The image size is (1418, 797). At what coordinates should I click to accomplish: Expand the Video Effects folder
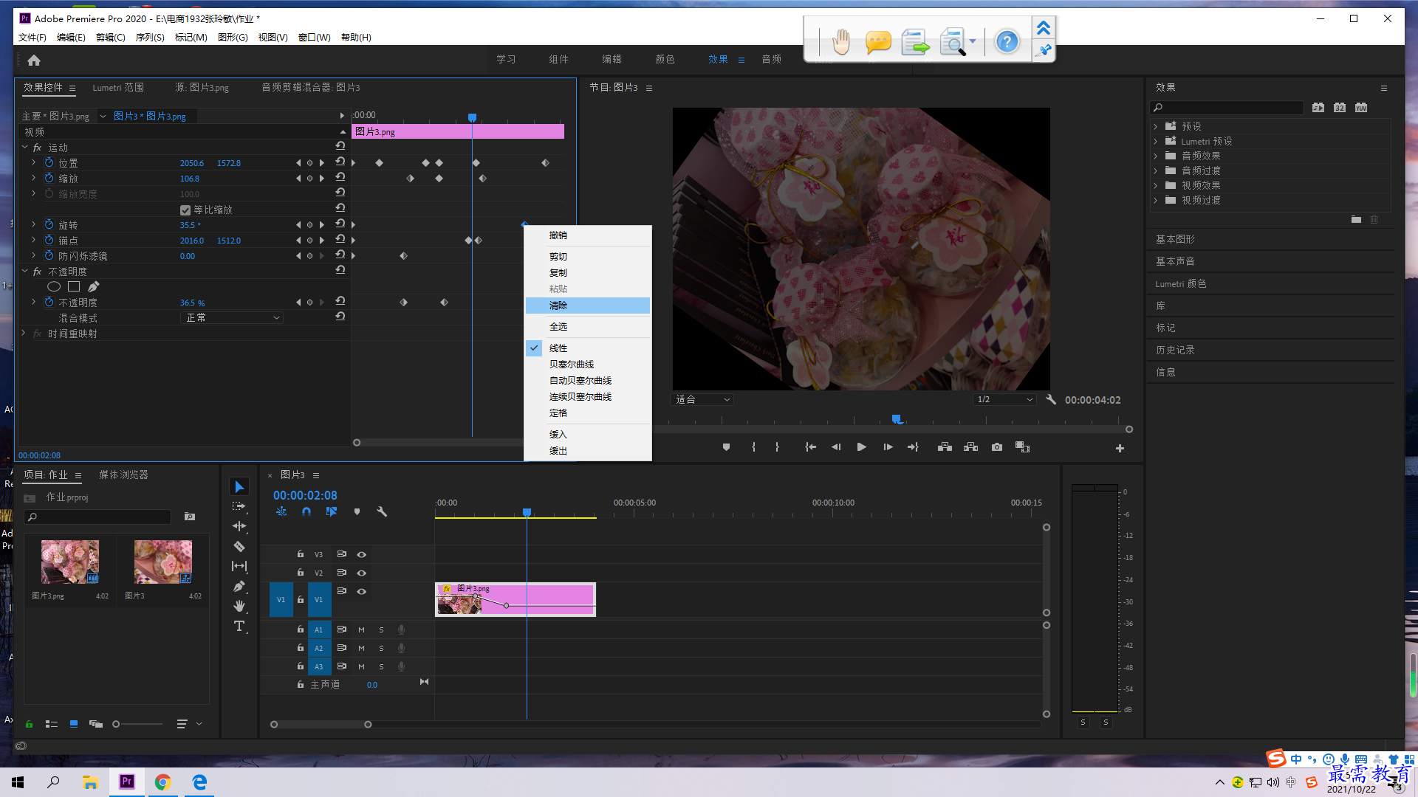1156,185
